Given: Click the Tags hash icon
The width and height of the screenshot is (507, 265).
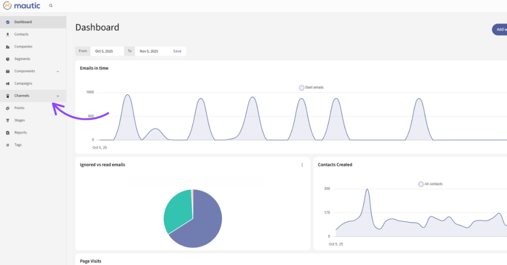Looking at the screenshot, I should pos(8,145).
